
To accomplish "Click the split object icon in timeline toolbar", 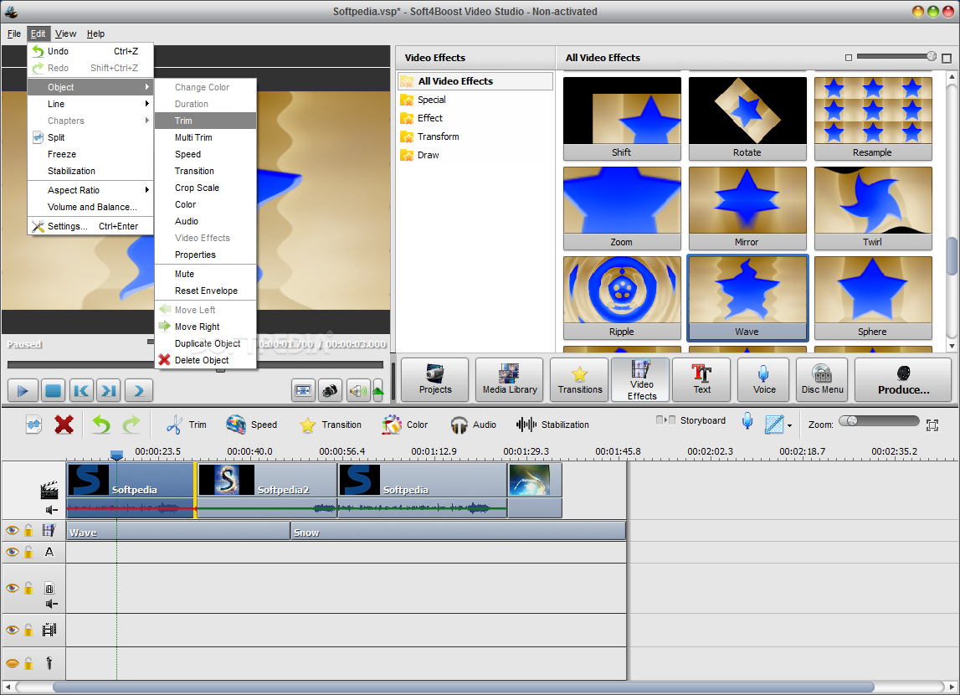I will tap(33, 425).
